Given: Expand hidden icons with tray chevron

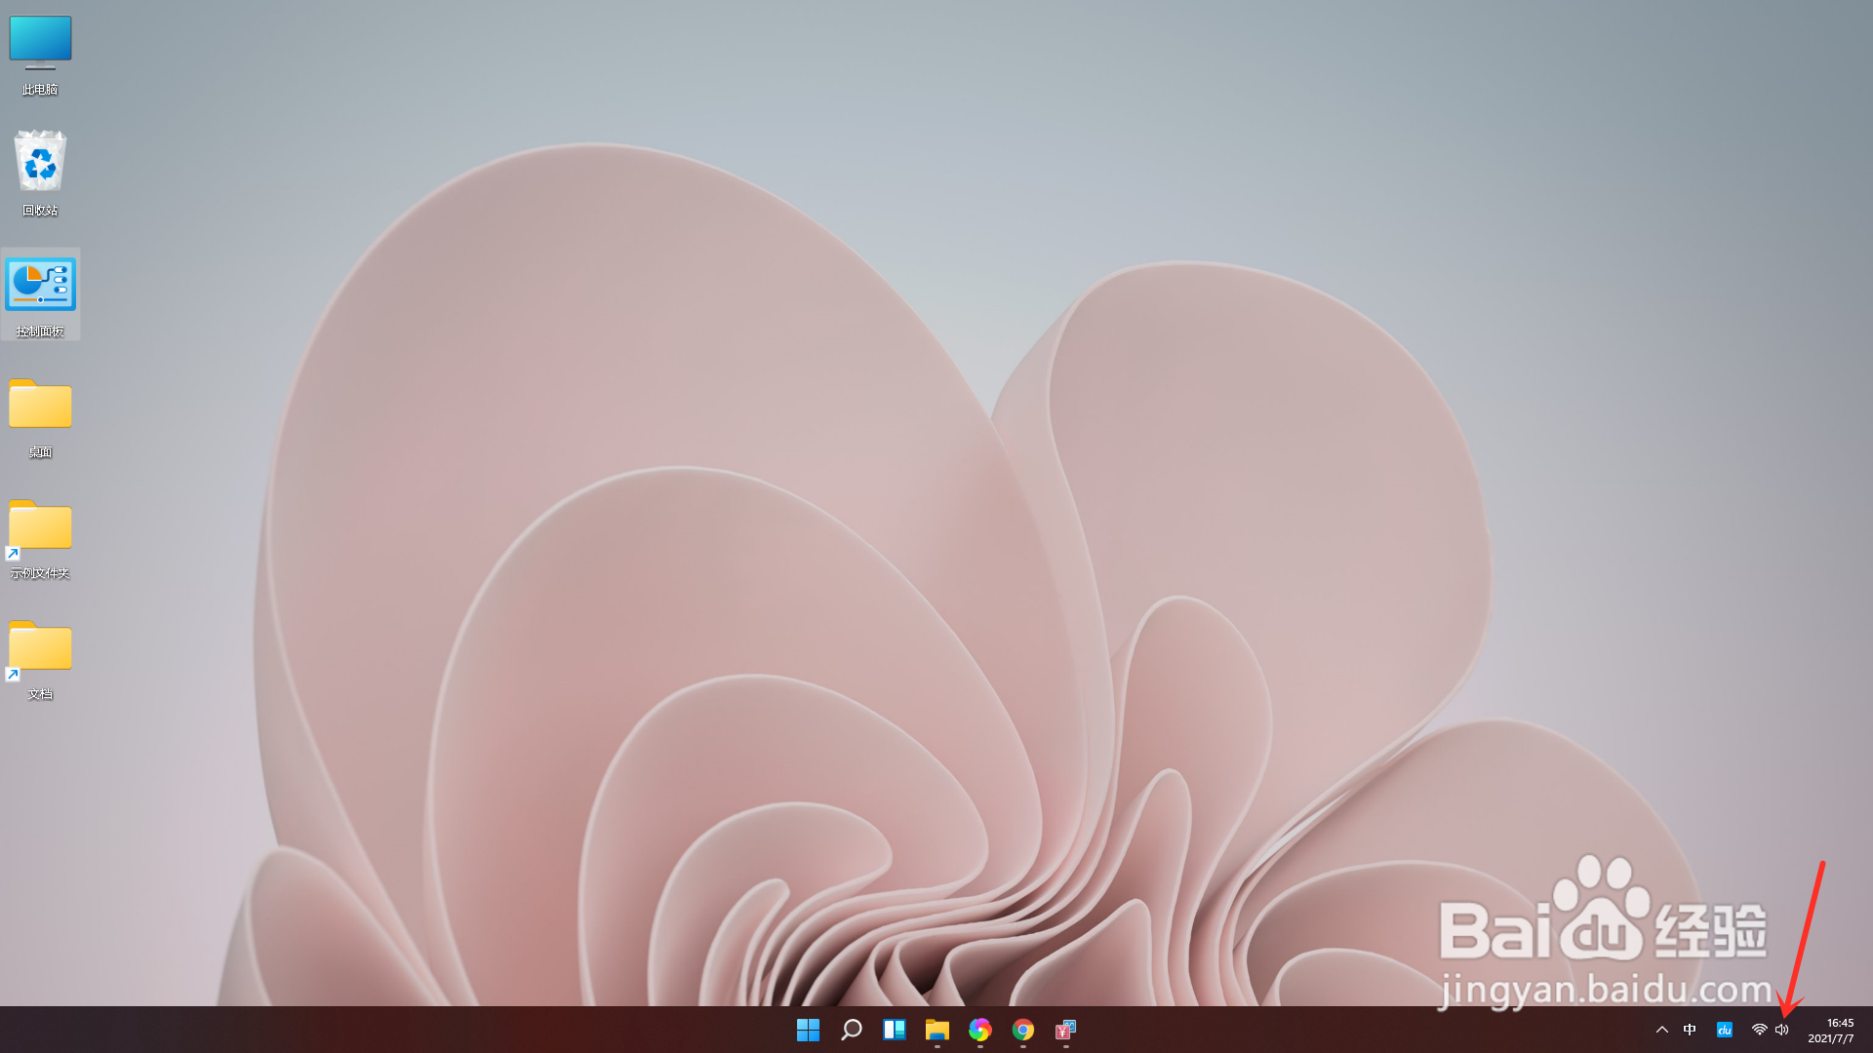Looking at the screenshot, I should (x=1661, y=1030).
